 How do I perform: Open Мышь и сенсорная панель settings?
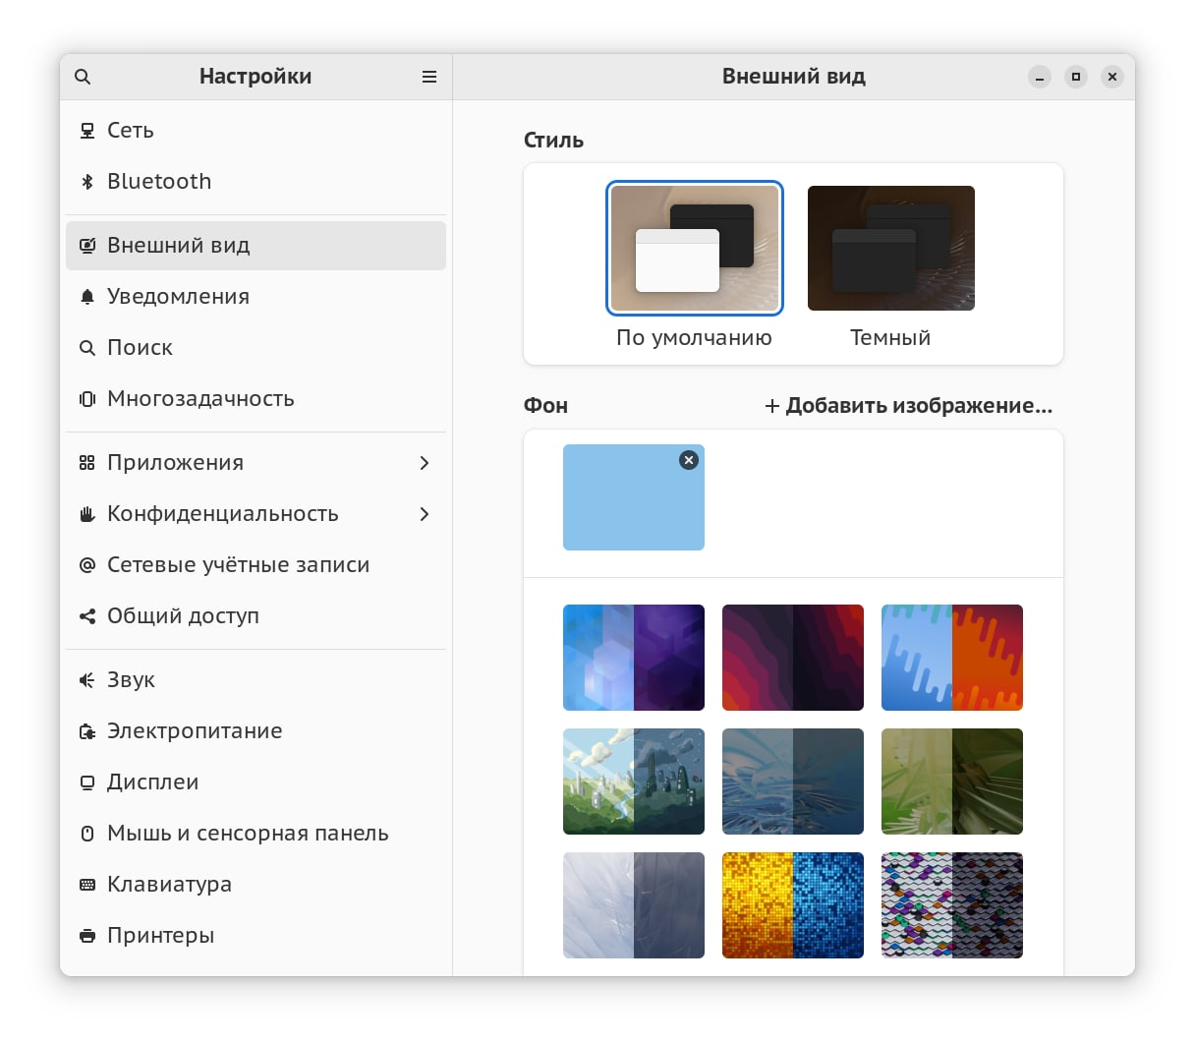click(248, 834)
